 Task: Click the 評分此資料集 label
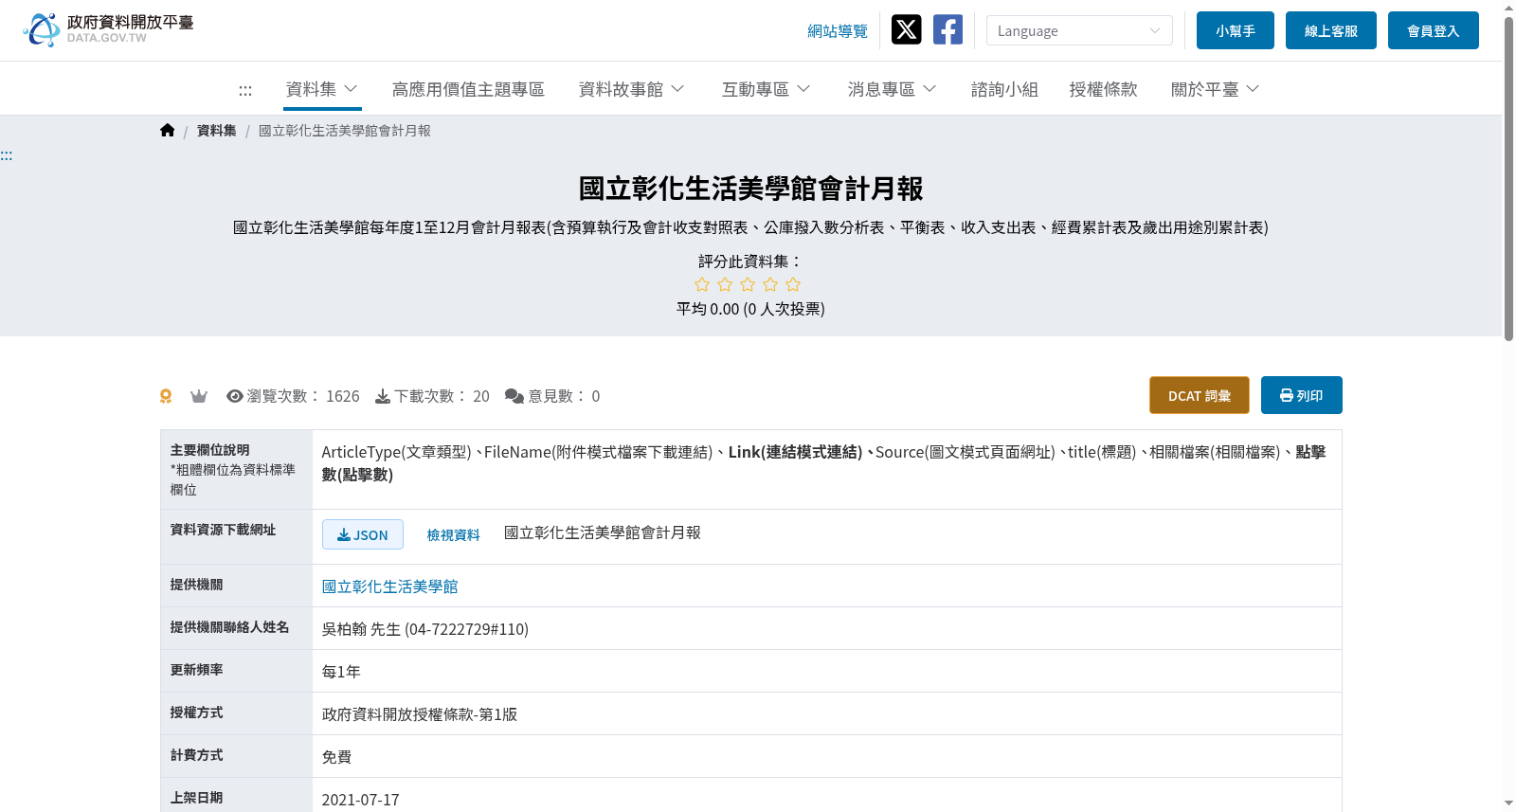tap(750, 262)
